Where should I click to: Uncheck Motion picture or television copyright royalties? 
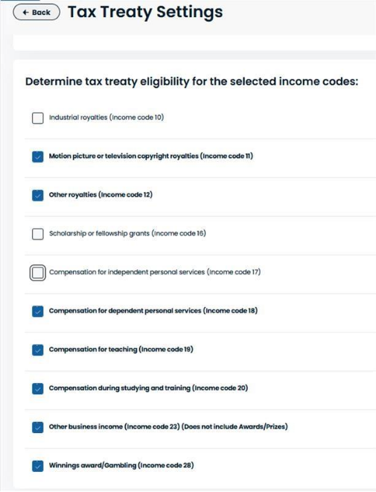[x=37, y=157]
